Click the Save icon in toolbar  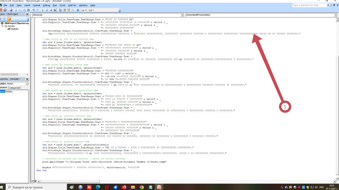pyautogui.click(x=11, y=10)
